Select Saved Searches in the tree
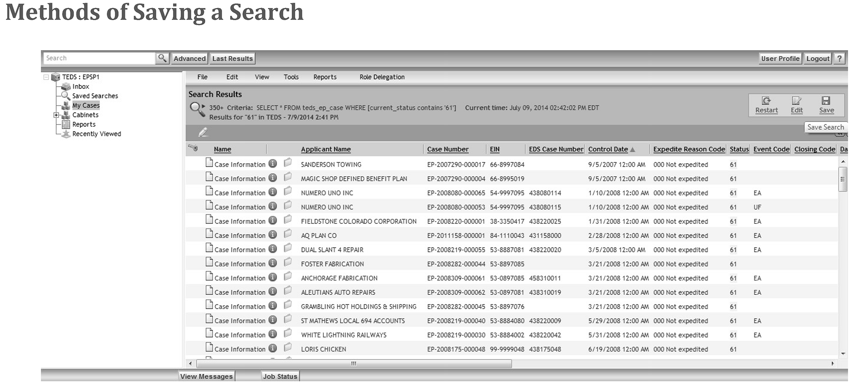 pyautogui.click(x=95, y=96)
